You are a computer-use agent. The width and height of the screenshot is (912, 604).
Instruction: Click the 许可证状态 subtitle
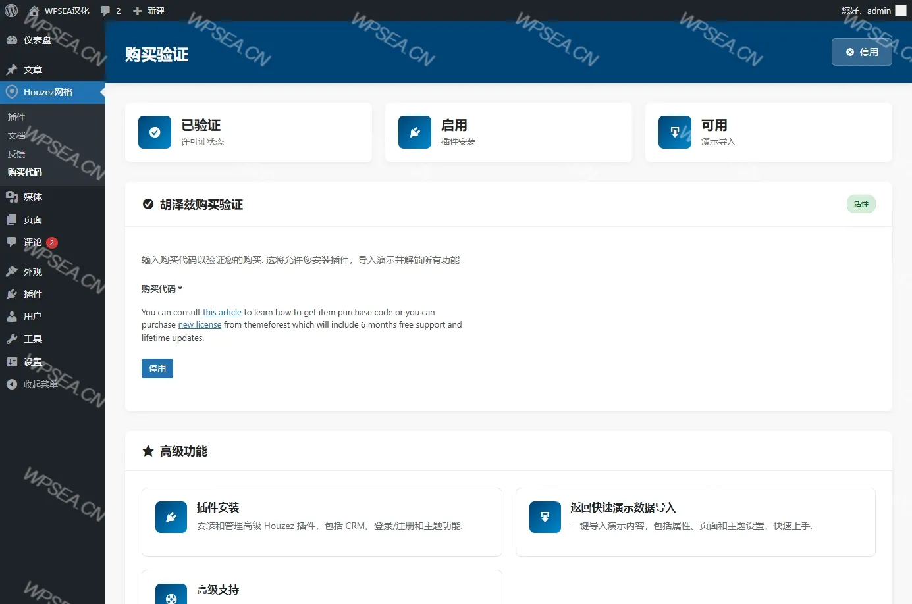[x=202, y=141]
